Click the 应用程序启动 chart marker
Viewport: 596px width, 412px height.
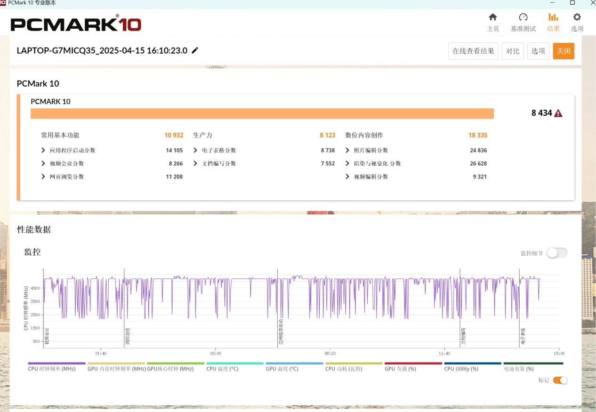281,332
